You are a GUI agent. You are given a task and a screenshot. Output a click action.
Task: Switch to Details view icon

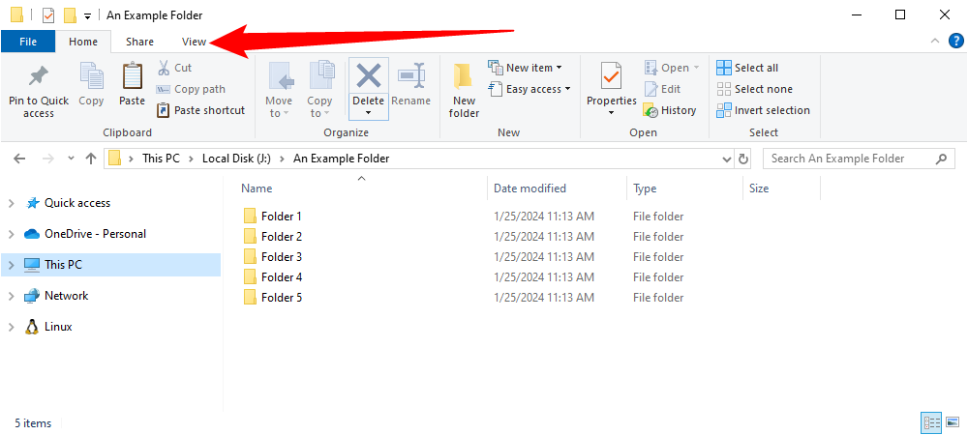click(x=931, y=422)
